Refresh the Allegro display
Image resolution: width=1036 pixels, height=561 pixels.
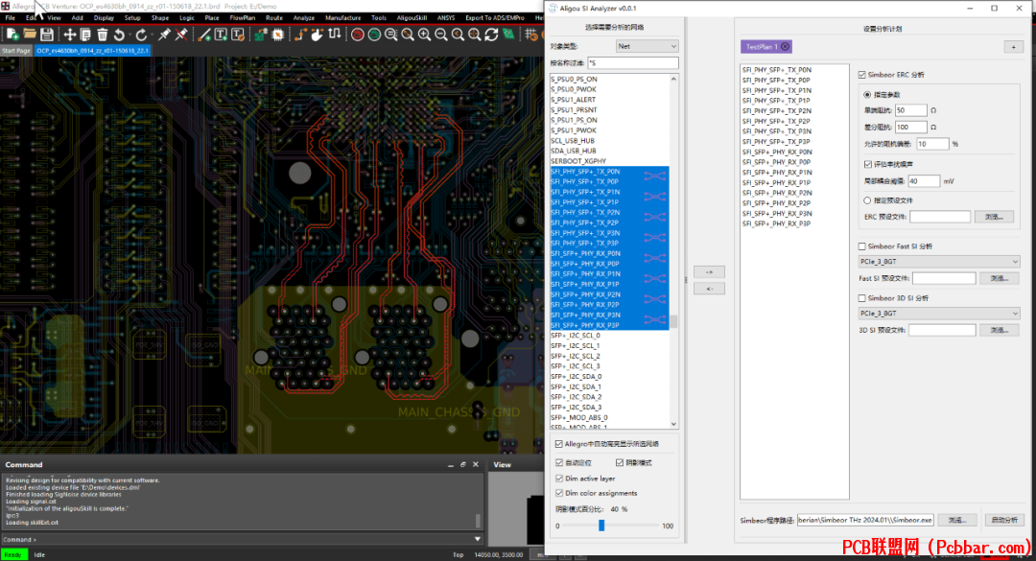tap(491, 35)
